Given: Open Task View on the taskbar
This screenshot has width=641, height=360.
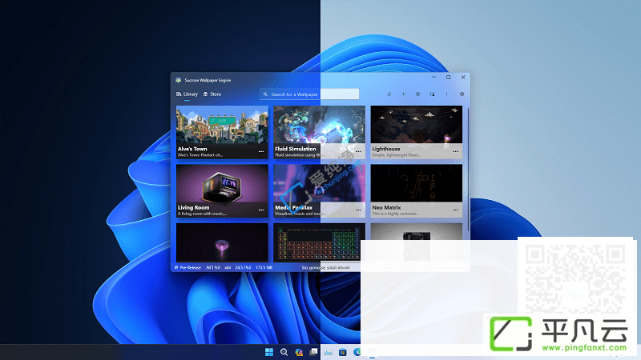Looking at the screenshot, I should click(313, 352).
